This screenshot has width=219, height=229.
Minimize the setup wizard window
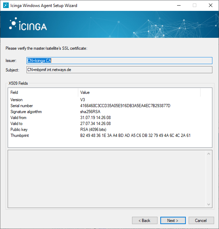[178, 6]
